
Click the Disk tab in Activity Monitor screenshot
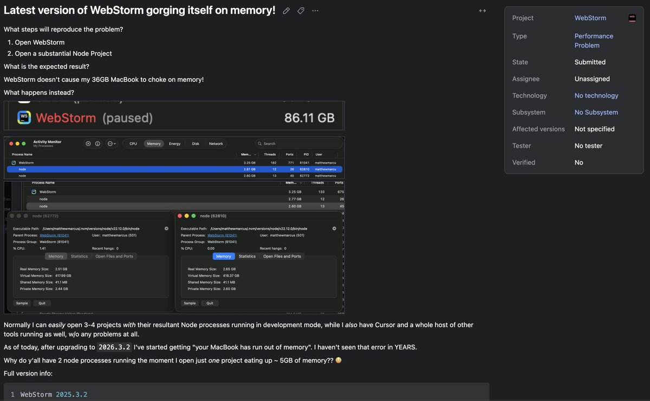(196, 143)
